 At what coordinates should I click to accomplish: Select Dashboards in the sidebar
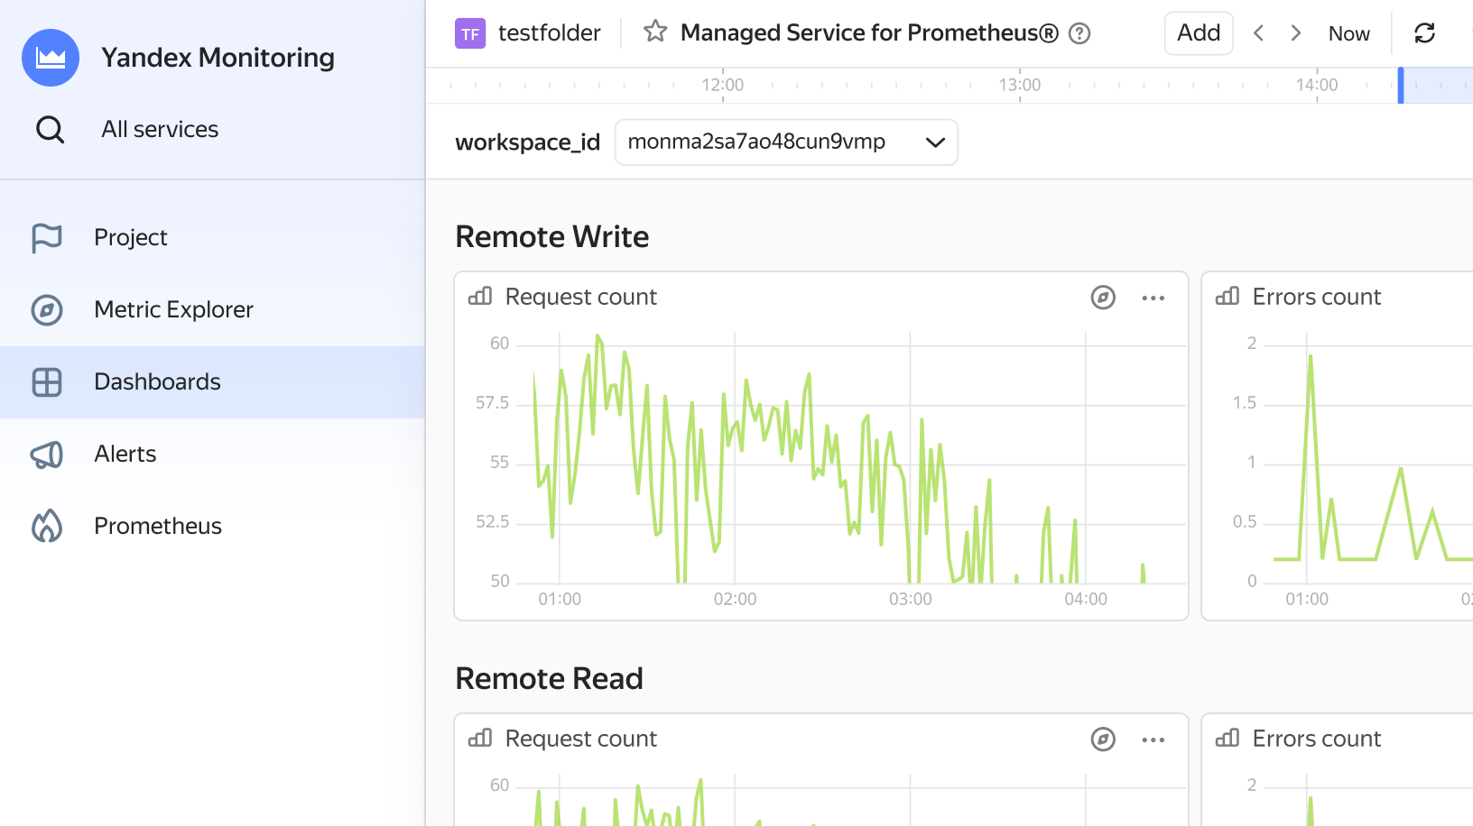(x=212, y=382)
